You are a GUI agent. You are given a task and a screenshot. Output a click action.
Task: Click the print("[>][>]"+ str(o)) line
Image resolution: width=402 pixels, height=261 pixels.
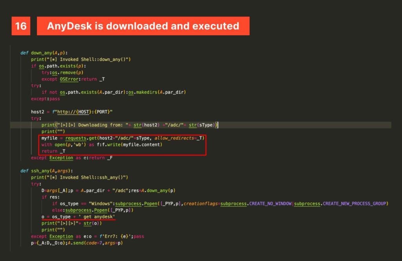pos(71,223)
